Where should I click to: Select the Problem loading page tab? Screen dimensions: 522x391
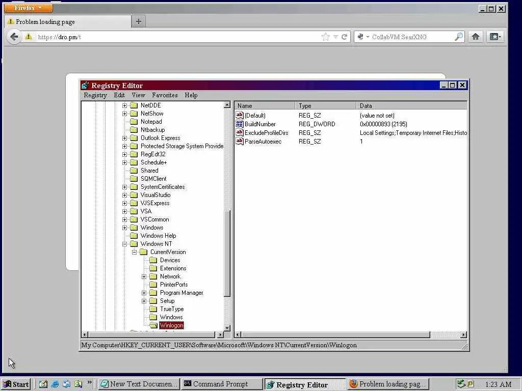pyautogui.click(x=68, y=21)
